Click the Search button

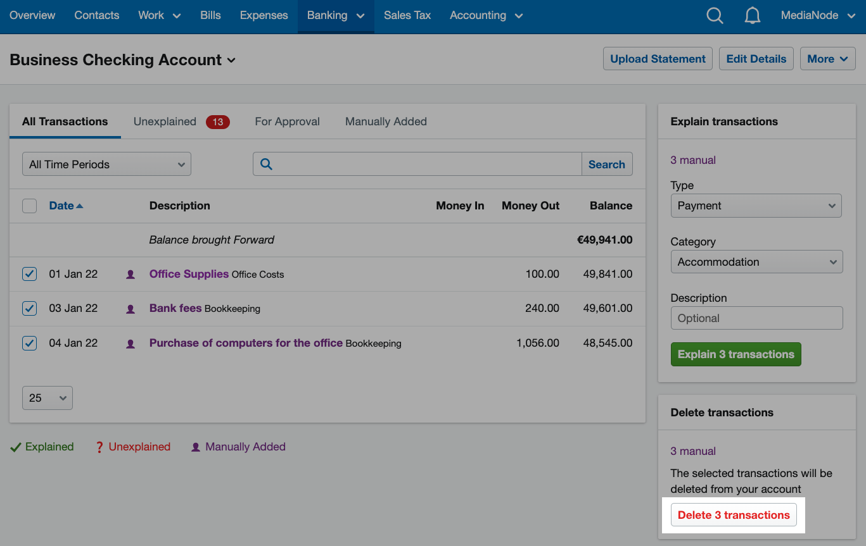[x=607, y=164]
